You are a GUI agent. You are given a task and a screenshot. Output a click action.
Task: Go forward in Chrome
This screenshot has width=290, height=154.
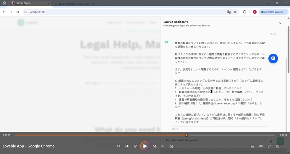(x=11, y=12)
